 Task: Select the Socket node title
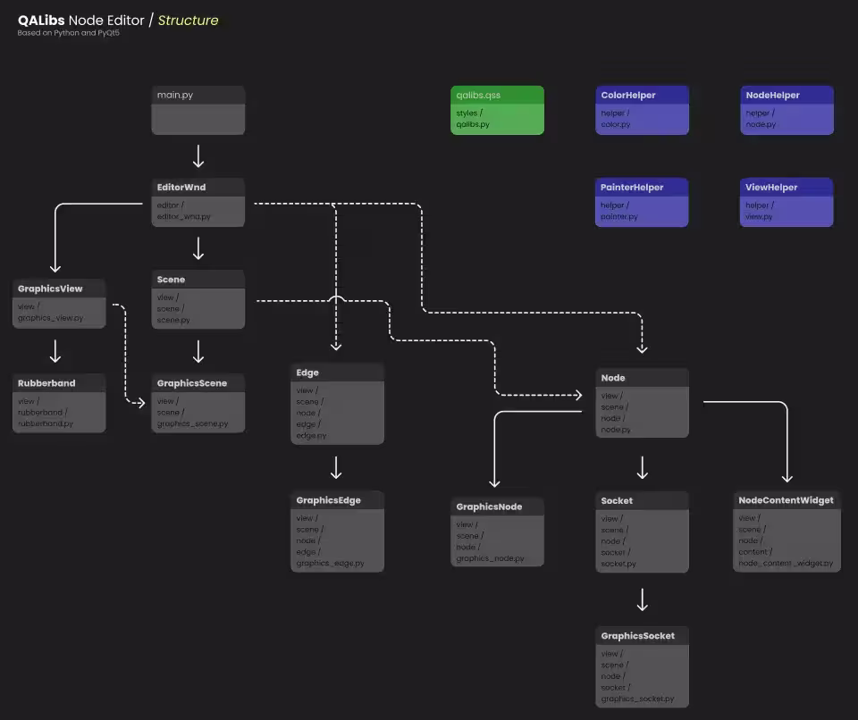click(617, 500)
